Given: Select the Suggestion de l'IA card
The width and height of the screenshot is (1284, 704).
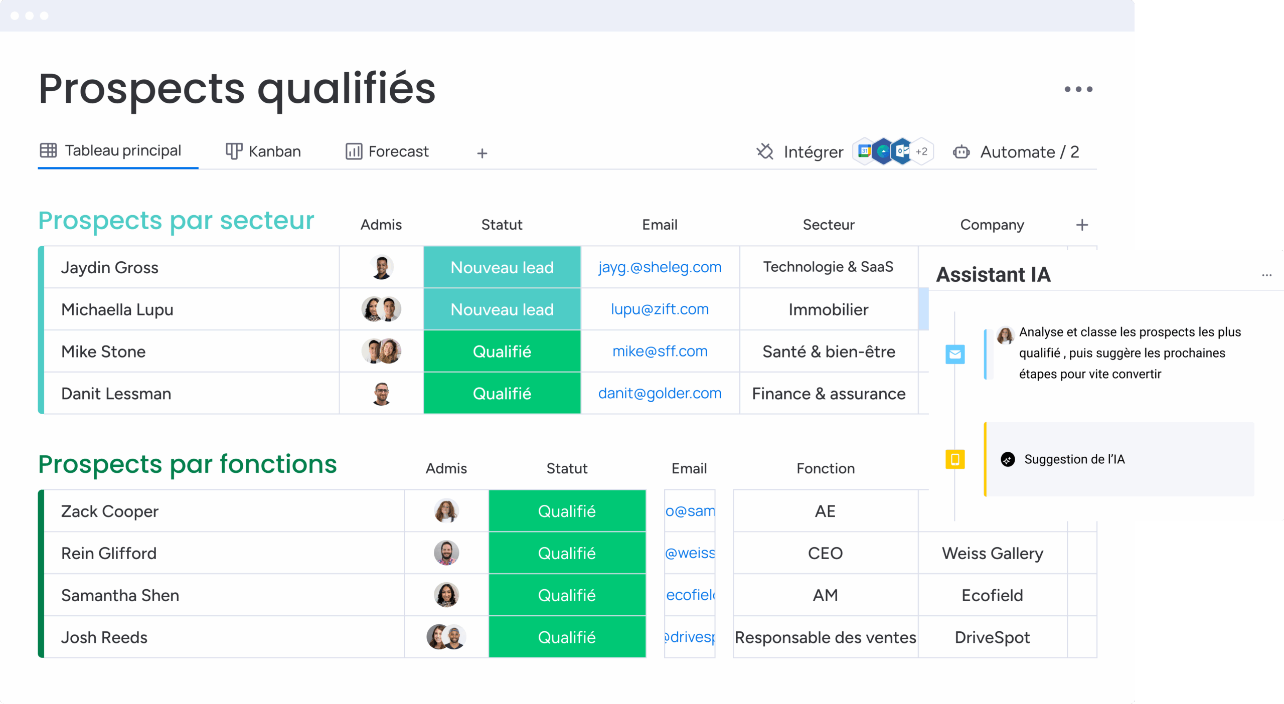Looking at the screenshot, I should click(1119, 459).
